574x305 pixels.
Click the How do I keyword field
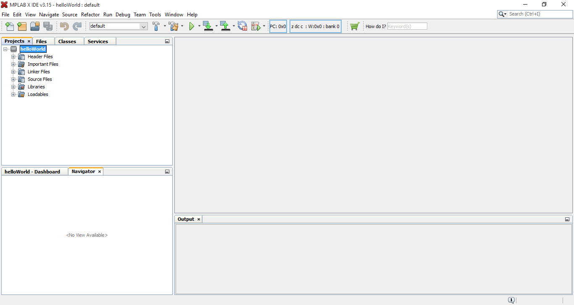coord(407,26)
